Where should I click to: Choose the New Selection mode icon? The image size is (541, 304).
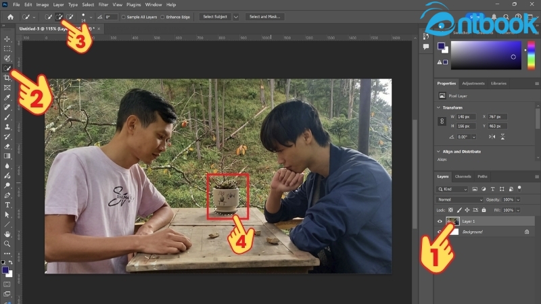pyautogui.click(x=48, y=16)
